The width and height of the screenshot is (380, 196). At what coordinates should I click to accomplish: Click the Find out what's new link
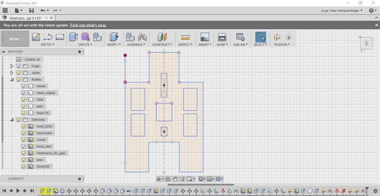click(88, 25)
